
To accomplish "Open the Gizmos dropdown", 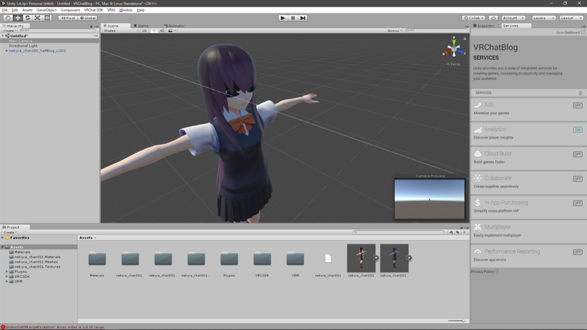I will (x=394, y=31).
